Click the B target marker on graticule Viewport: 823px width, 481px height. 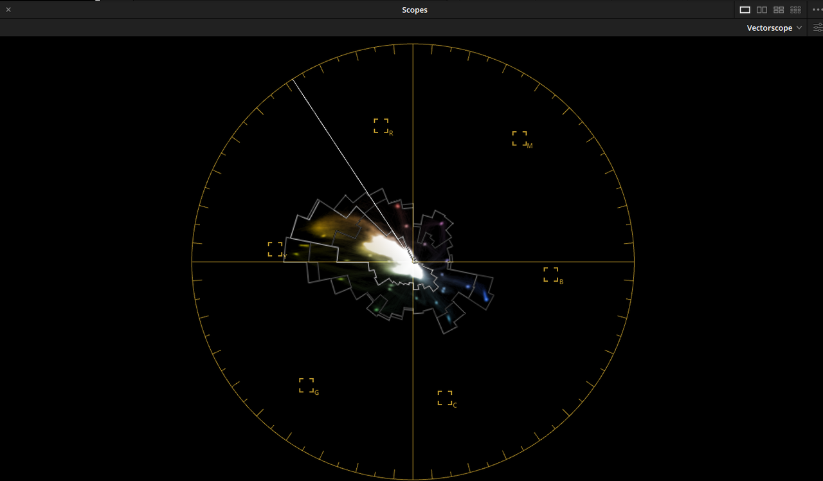[552, 274]
